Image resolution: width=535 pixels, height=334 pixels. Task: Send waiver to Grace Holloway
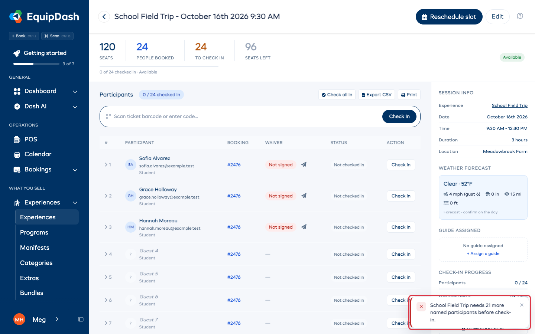coord(304,196)
